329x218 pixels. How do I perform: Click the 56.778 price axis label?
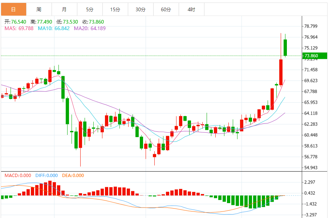coord(311,157)
